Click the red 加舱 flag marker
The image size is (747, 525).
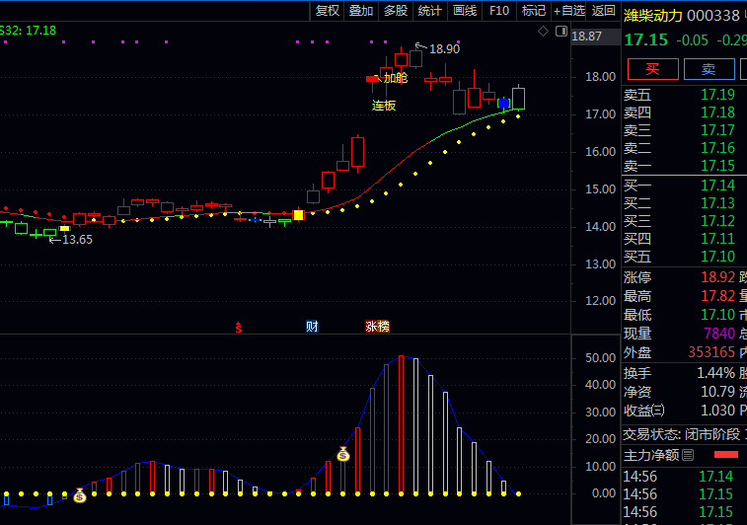point(372,78)
